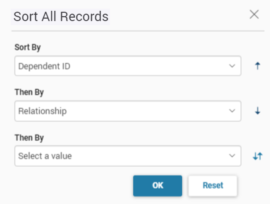Screen dimensions: 270x204
Task: Click the chevron in the Dependent ID box
Action: pyautogui.click(x=232, y=66)
